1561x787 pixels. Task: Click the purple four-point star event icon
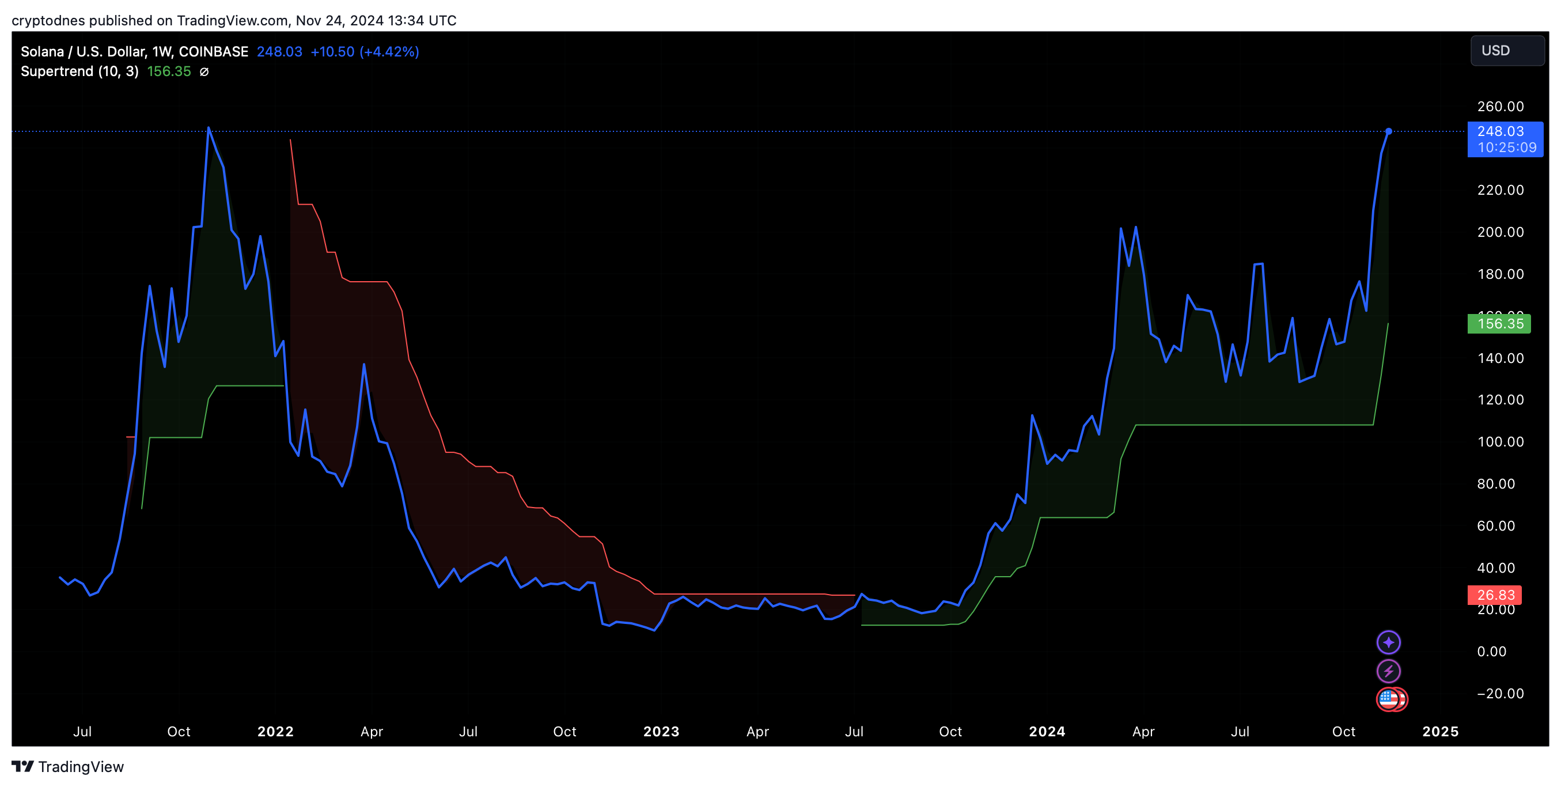pyautogui.click(x=1388, y=642)
